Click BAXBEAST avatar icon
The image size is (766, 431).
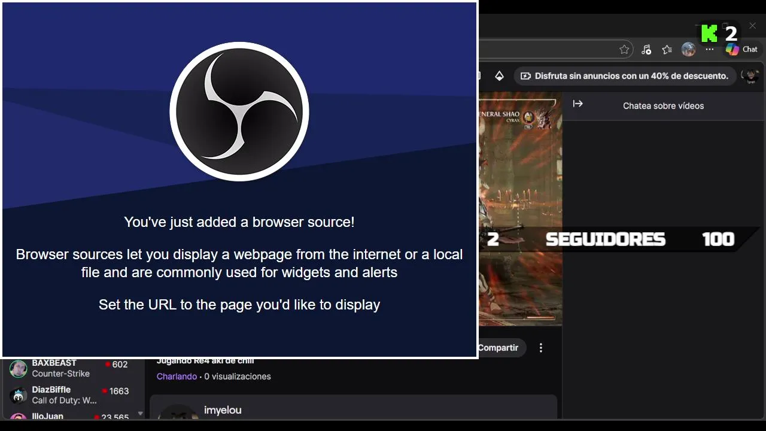[19, 369]
